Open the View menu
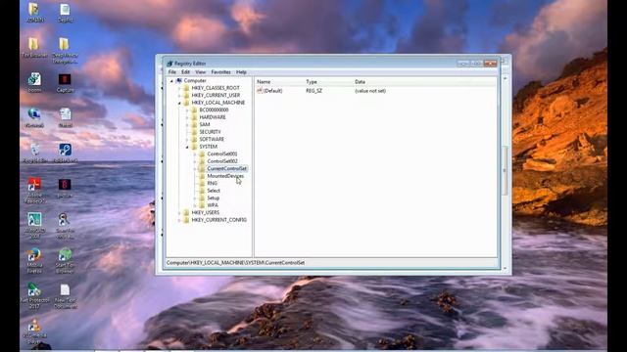Viewport: 627px width, 352px height. [200, 72]
